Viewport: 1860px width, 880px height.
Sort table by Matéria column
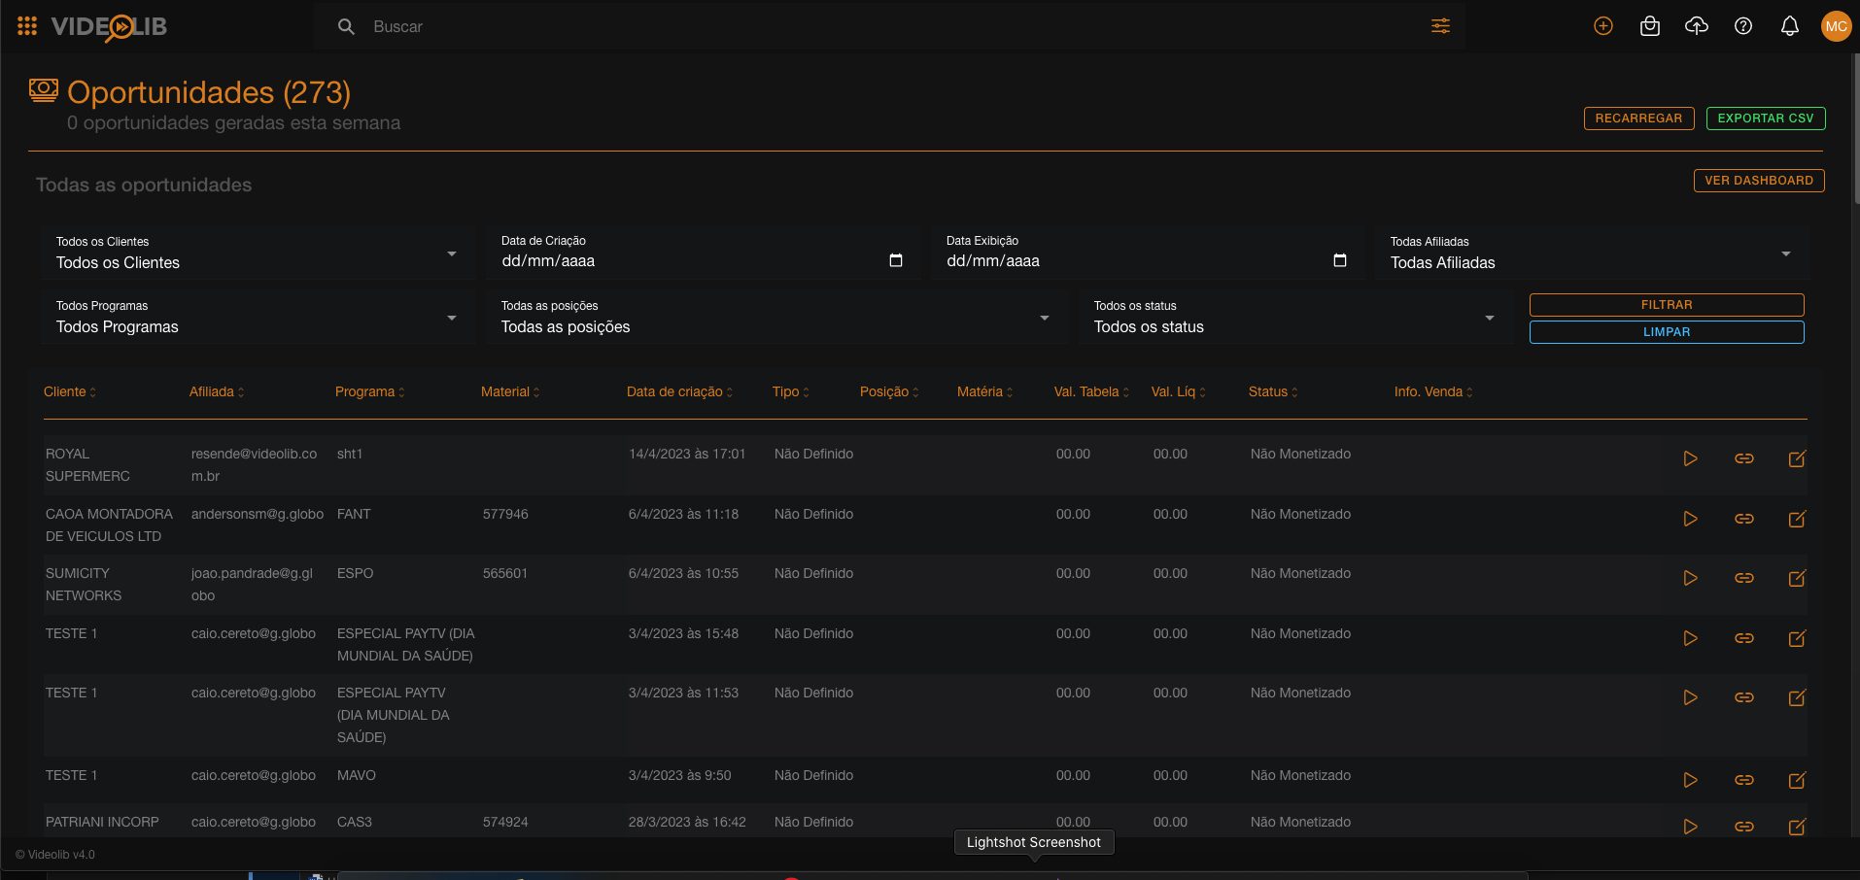(985, 391)
